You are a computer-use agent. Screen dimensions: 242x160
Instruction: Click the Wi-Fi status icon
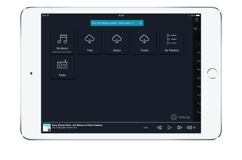(48, 15)
